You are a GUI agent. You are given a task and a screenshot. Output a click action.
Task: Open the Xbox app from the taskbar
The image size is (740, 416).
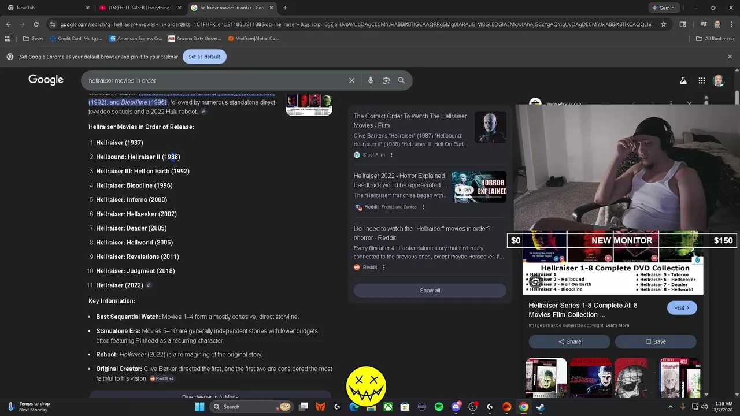pyautogui.click(x=388, y=407)
